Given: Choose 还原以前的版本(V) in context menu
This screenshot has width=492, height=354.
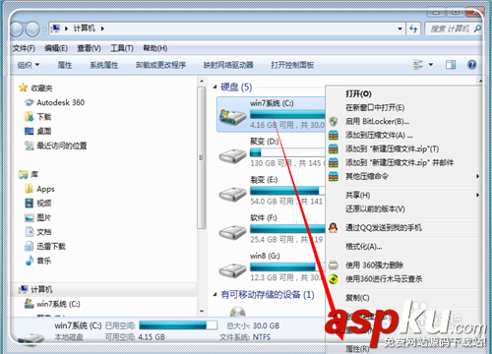Looking at the screenshot, I should [375, 208].
